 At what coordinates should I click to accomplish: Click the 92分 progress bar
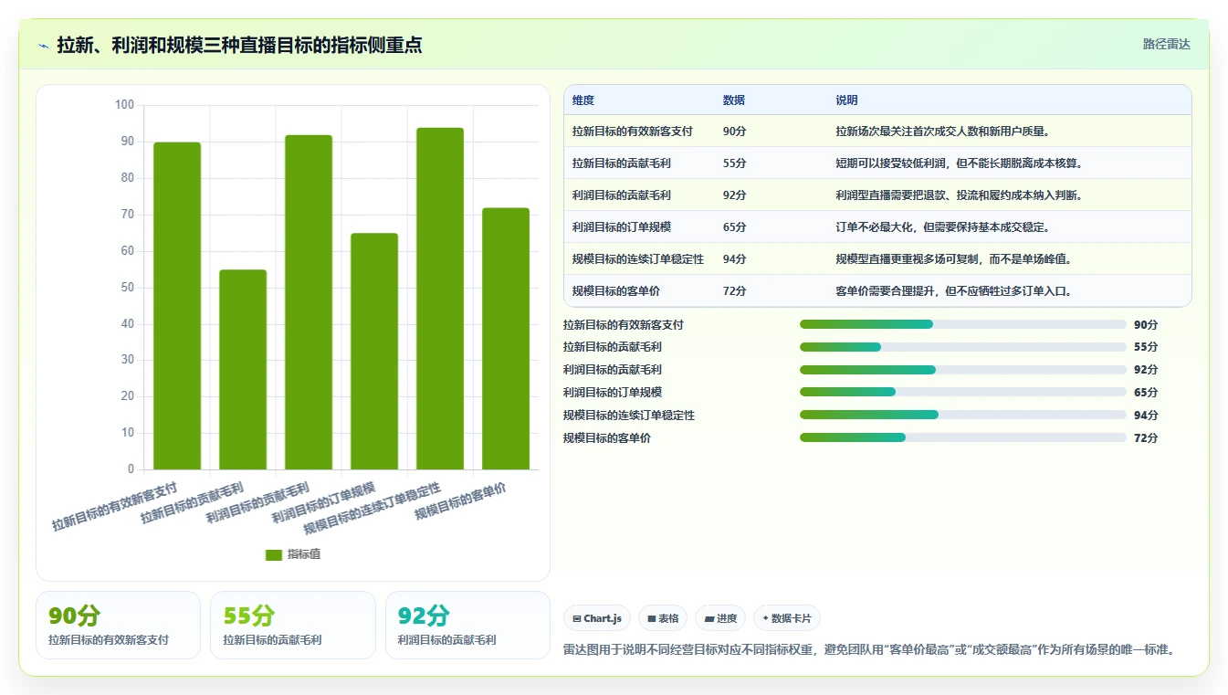[x=963, y=370]
